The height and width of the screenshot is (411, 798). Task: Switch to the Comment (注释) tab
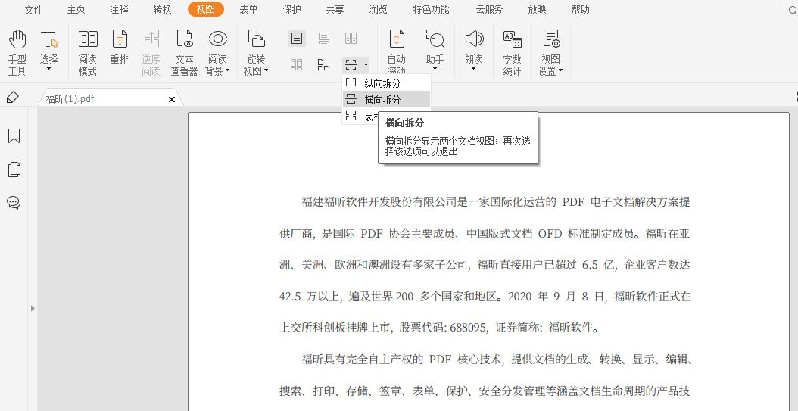[x=119, y=9]
